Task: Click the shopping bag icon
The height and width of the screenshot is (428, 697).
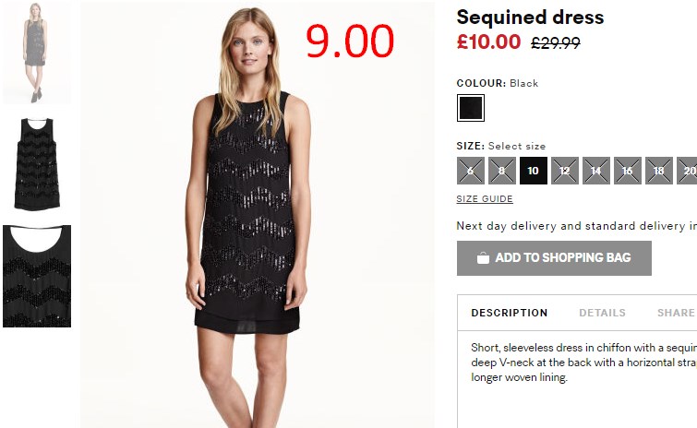Action: click(x=483, y=258)
